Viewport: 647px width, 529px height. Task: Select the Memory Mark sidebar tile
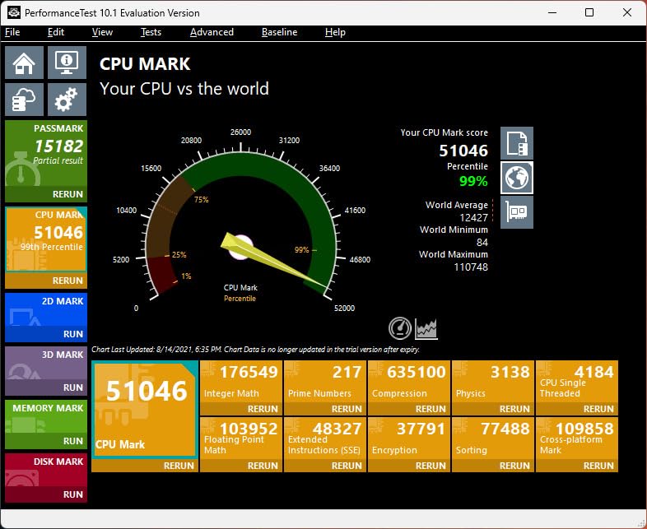click(46, 416)
